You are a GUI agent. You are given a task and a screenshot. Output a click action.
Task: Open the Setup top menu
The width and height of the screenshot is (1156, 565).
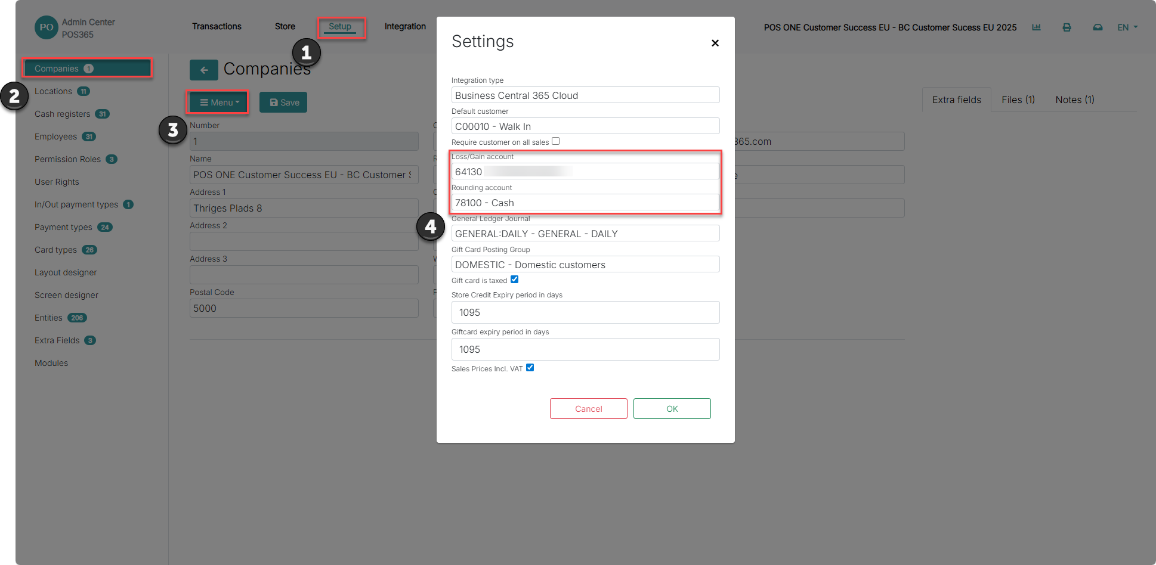[x=340, y=27]
